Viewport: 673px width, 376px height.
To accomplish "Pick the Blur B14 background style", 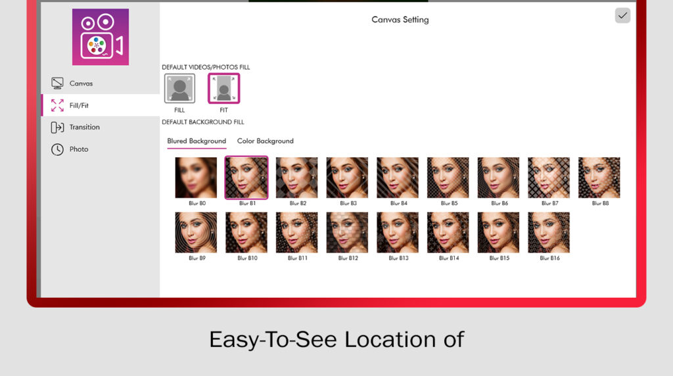I will pos(448,232).
